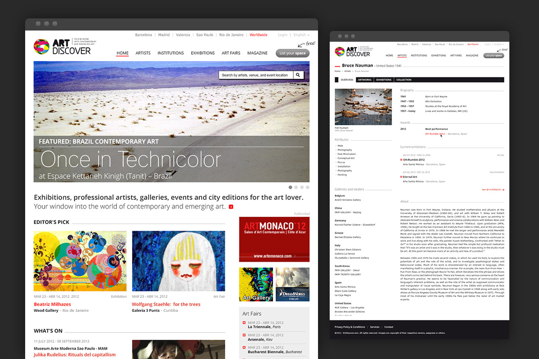The height and width of the screenshot is (359, 539).
Task: Click 'Wolfgang Staehle: for the trees' link
Action: click(166, 304)
